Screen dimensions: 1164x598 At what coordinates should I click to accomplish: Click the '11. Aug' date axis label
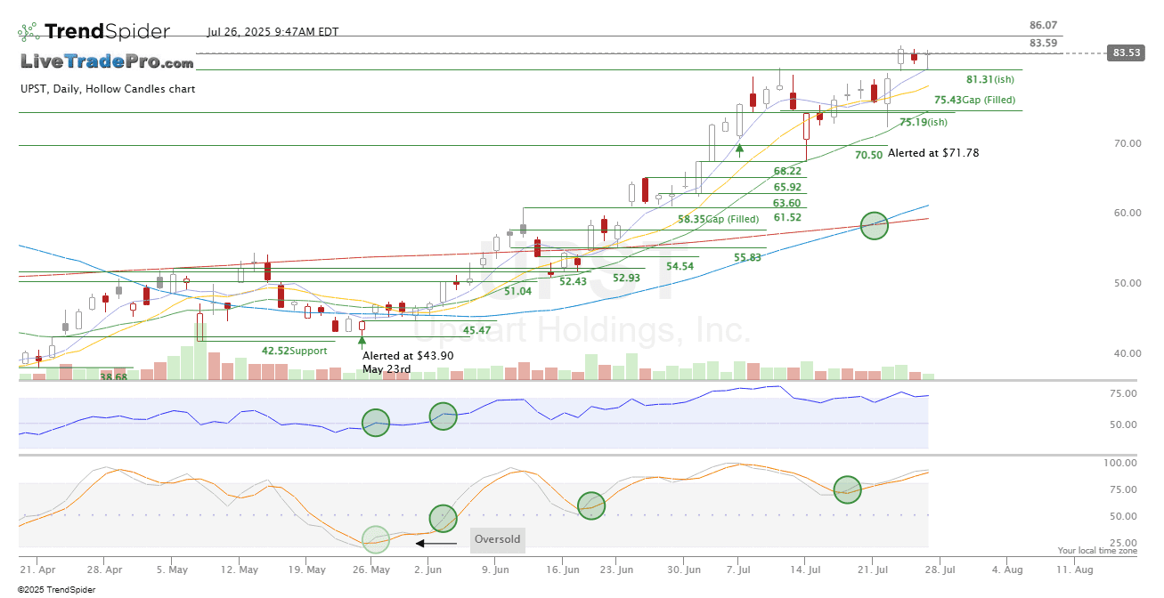pyautogui.click(x=1074, y=569)
